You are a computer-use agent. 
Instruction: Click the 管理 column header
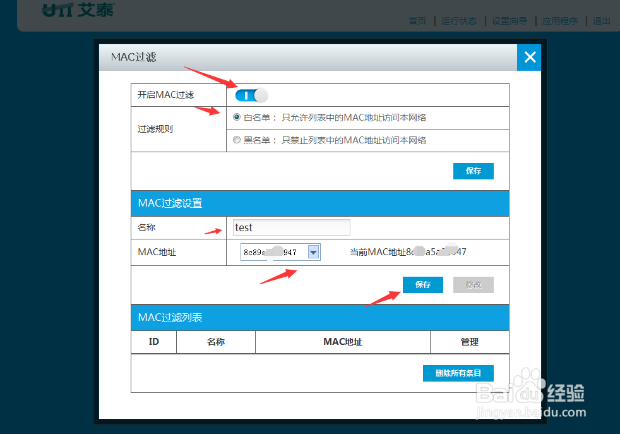(x=470, y=342)
